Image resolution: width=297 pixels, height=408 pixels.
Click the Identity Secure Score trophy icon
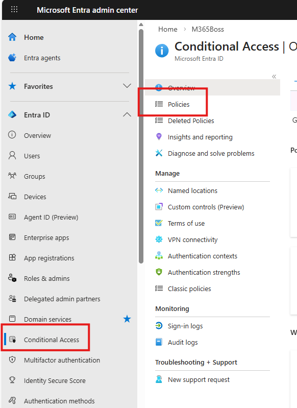(x=12, y=380)
